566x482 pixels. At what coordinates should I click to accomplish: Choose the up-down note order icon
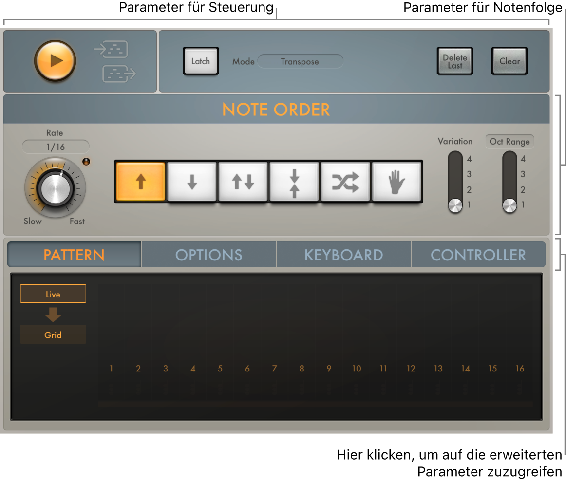243,181
